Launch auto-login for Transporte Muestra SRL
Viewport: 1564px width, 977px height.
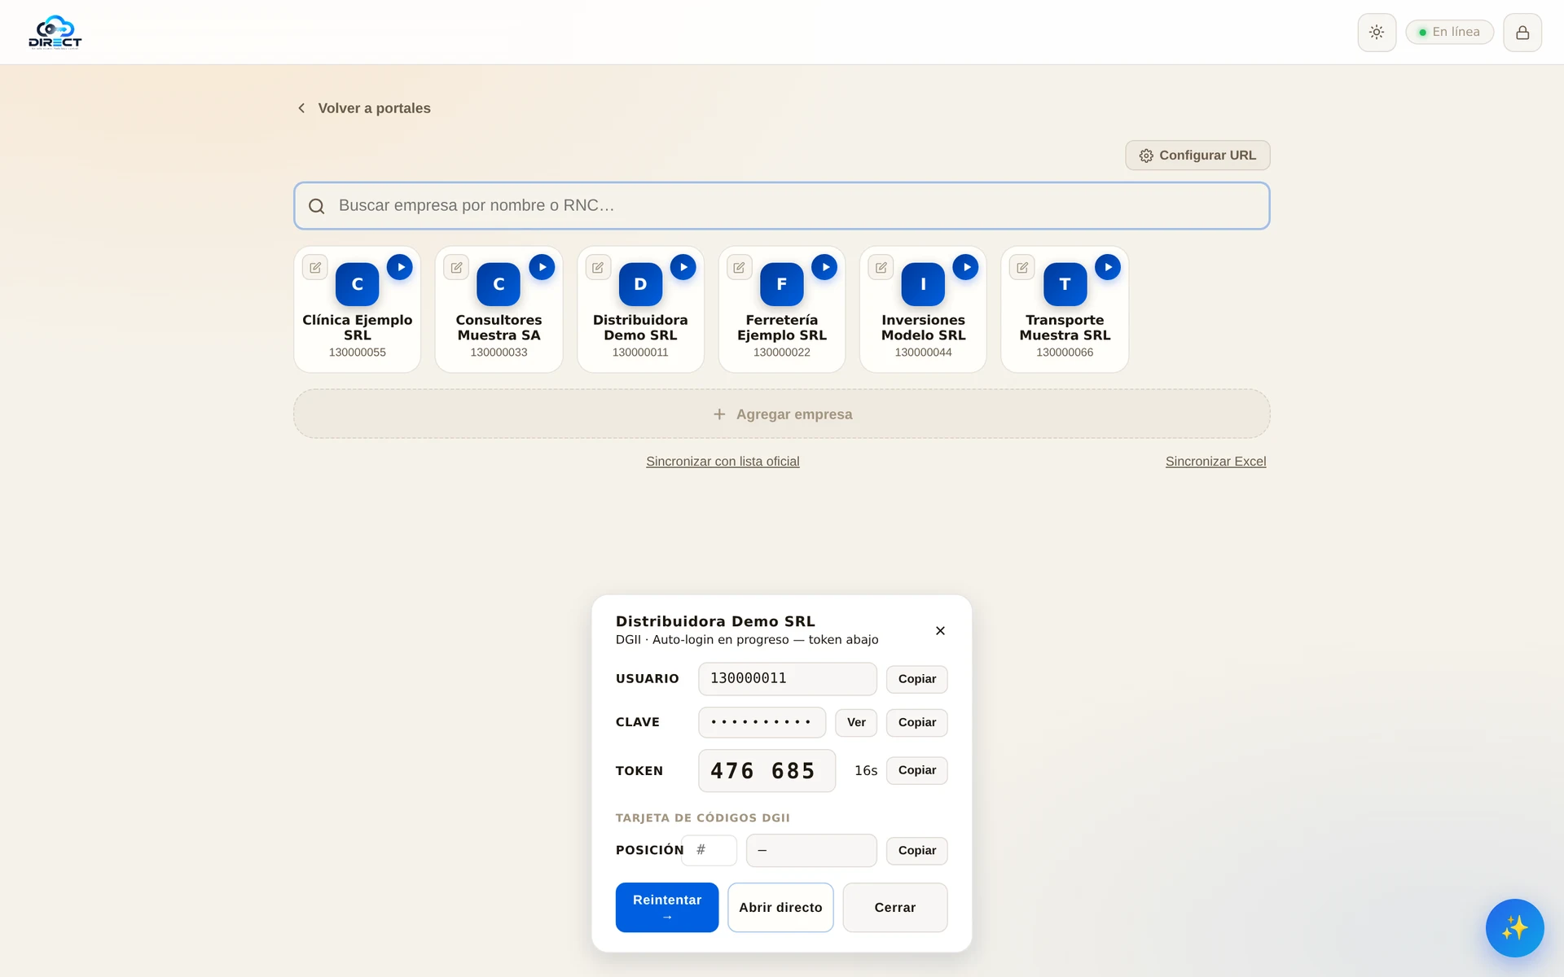pos(1107,267)
